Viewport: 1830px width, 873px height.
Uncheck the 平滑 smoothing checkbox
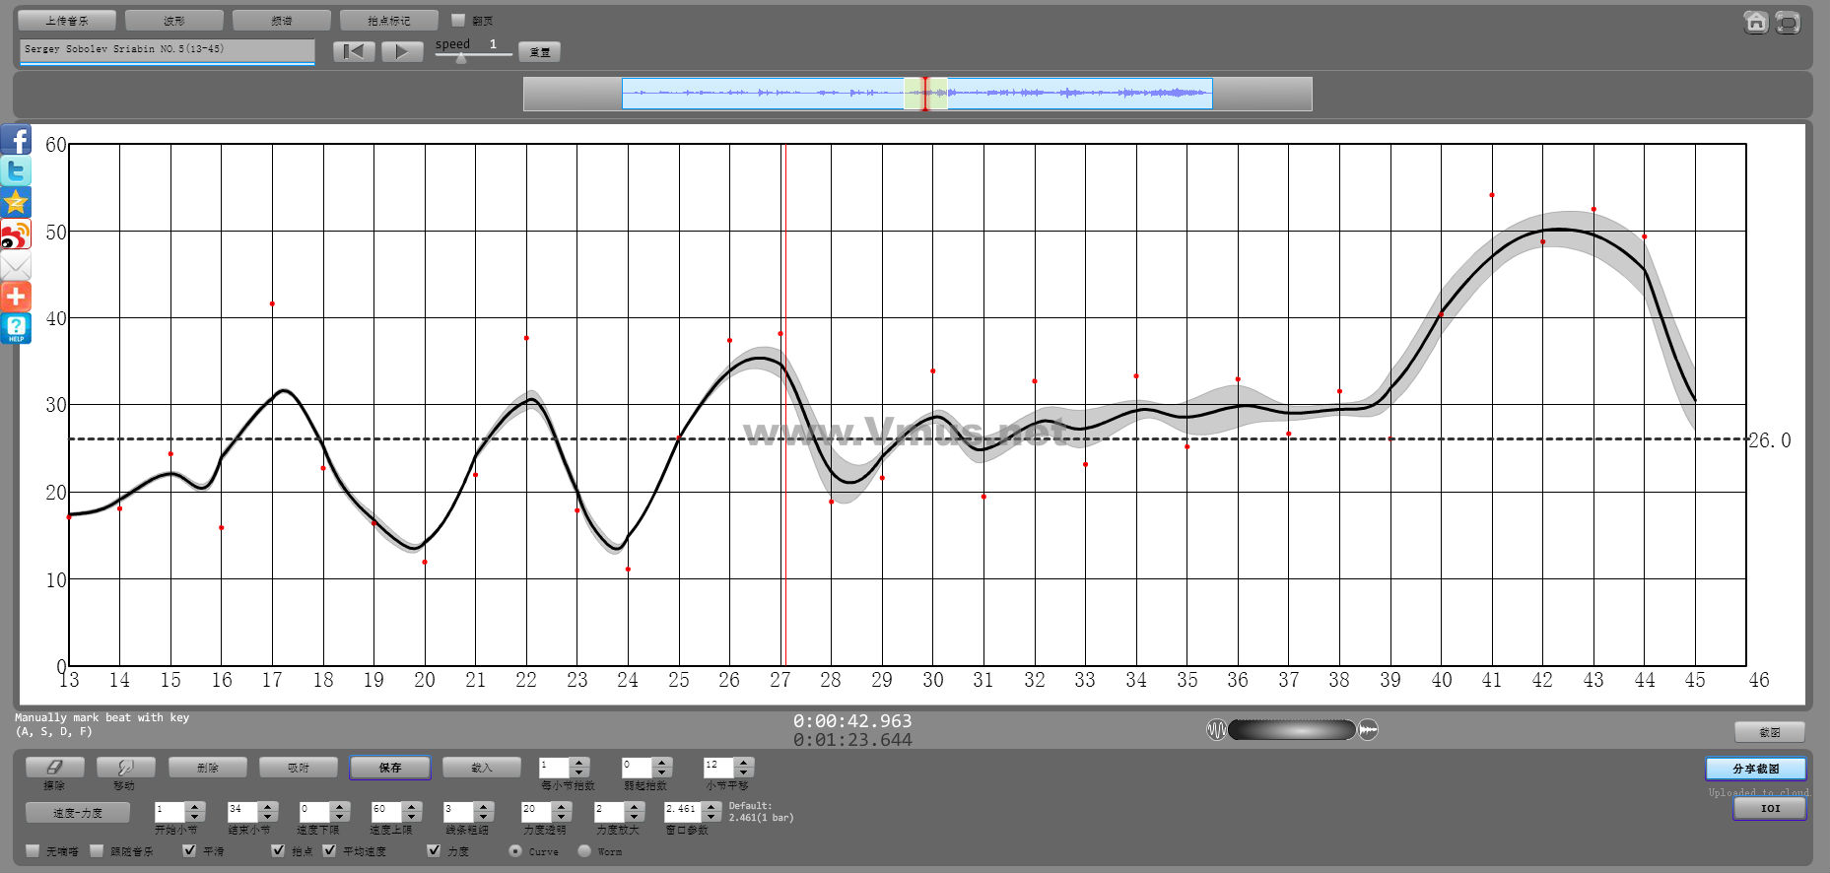click(x=189, y=850)
